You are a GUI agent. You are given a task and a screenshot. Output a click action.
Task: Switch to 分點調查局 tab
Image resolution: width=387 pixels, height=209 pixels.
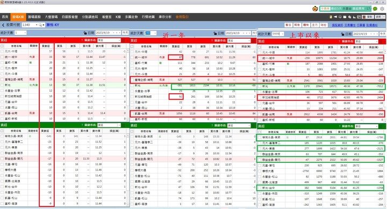pyautogui.click(x=90, y=17)
